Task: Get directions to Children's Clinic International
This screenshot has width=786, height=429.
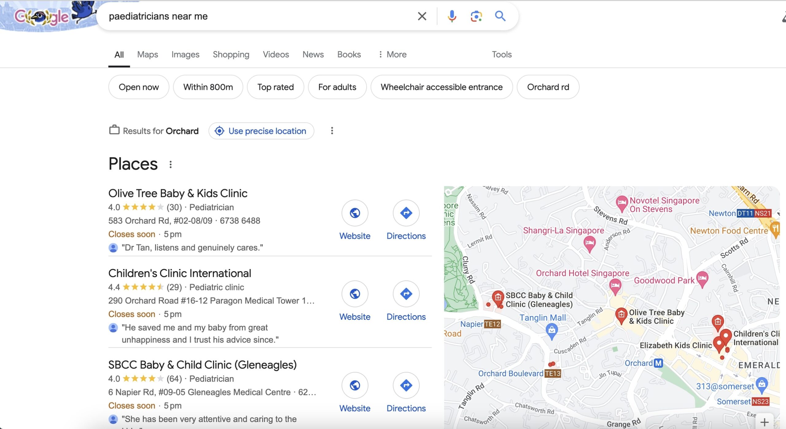Action: [406, 294]
